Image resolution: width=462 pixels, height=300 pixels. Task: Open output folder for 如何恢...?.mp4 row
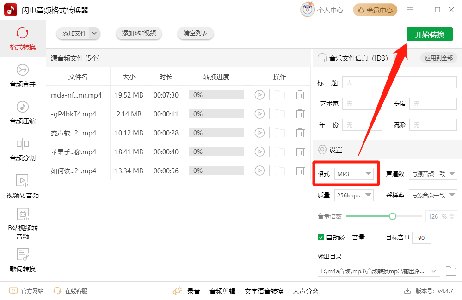point(280,171)
